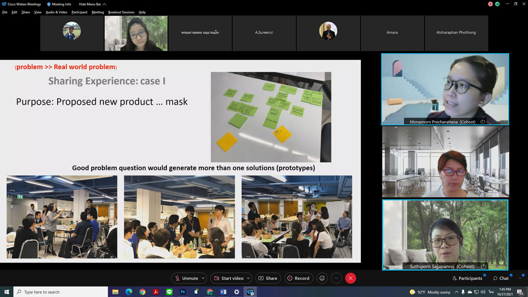Open Meeting Info shield icon

coord(49,4)
